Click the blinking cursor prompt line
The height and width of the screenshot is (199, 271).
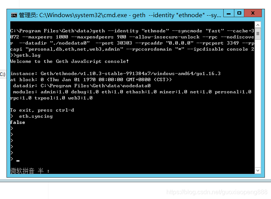tap(15, 159)
